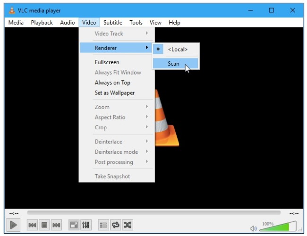Toggle loop repeat mode icon
Viewport: 307px width, 236px height.
[x=116, y=225]
